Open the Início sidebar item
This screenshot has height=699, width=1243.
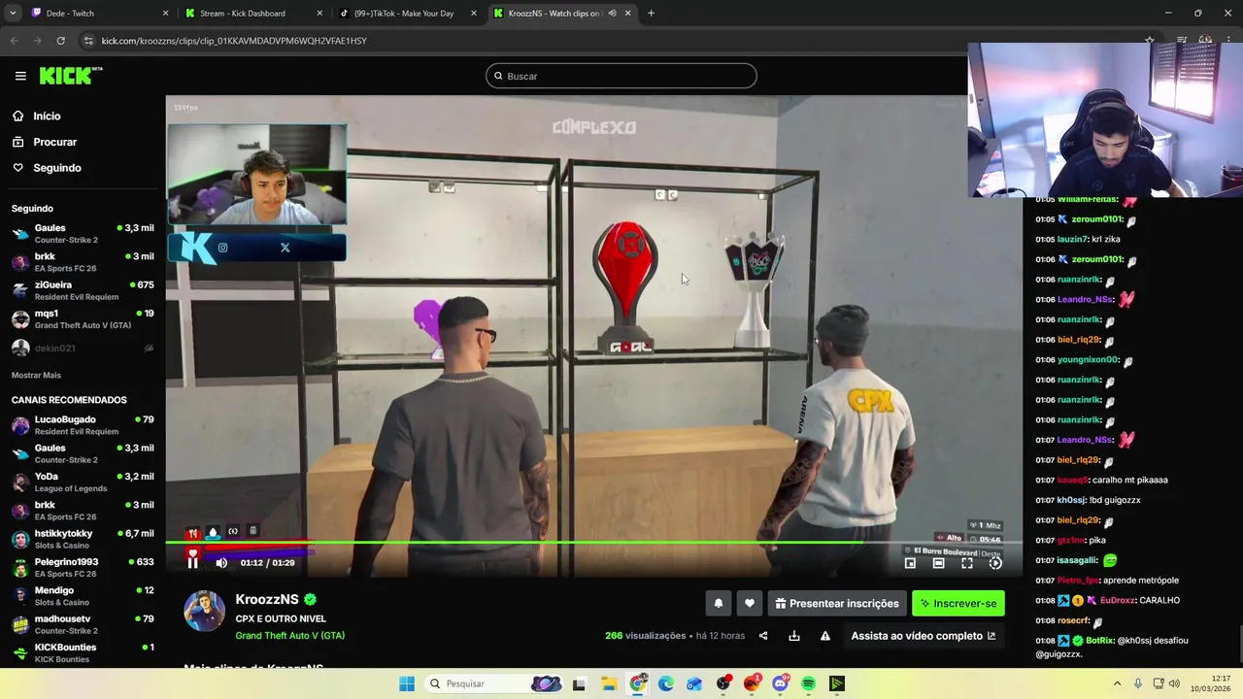coord(47,116)
